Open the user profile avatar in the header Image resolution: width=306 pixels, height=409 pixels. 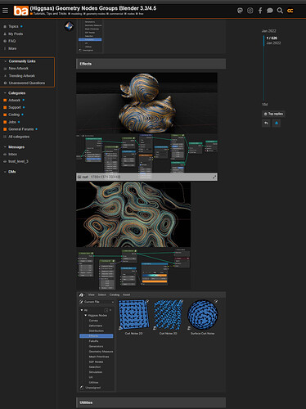tap(290, 11)
